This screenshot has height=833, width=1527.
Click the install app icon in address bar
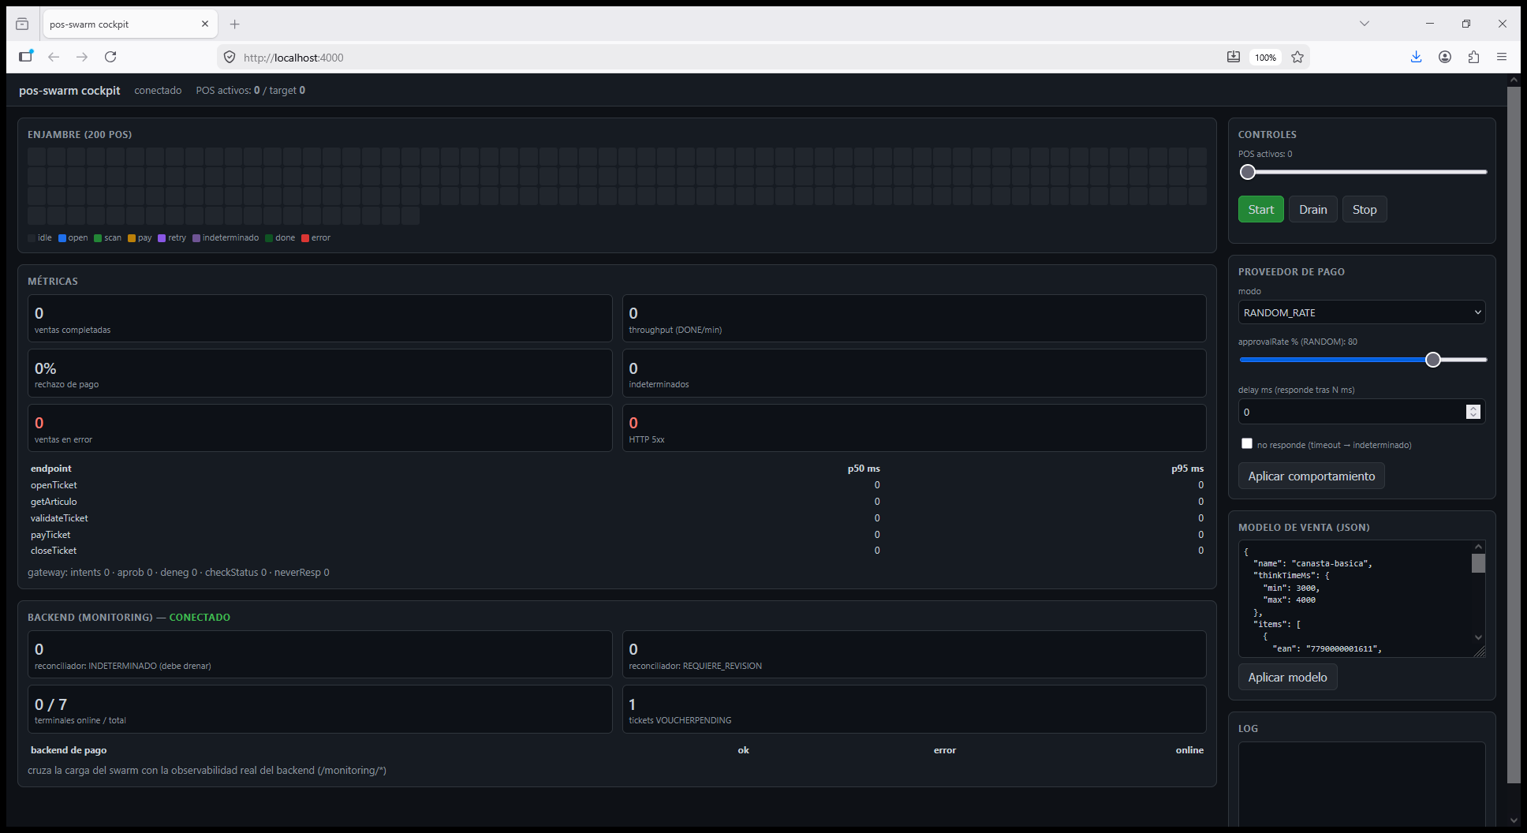[x=1234, y=57]
